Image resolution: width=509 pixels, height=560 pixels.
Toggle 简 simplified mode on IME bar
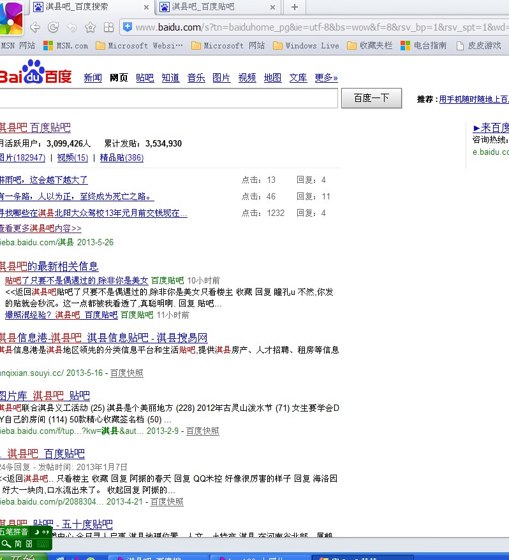coord(18,544)
